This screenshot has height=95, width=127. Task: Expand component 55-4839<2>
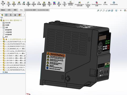[1, 58]
